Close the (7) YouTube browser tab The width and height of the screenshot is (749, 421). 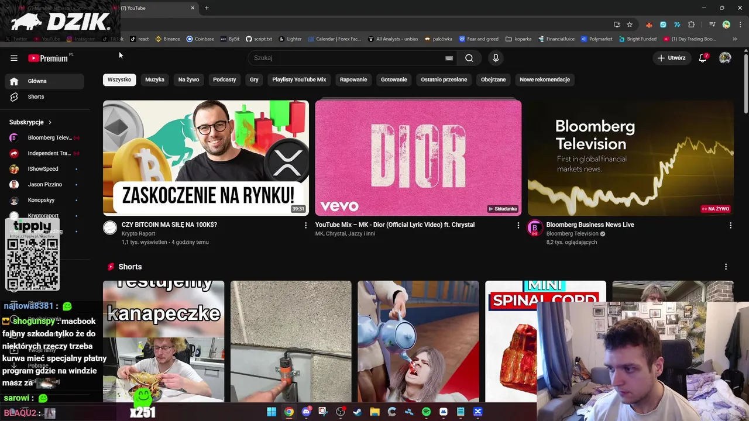193,8
